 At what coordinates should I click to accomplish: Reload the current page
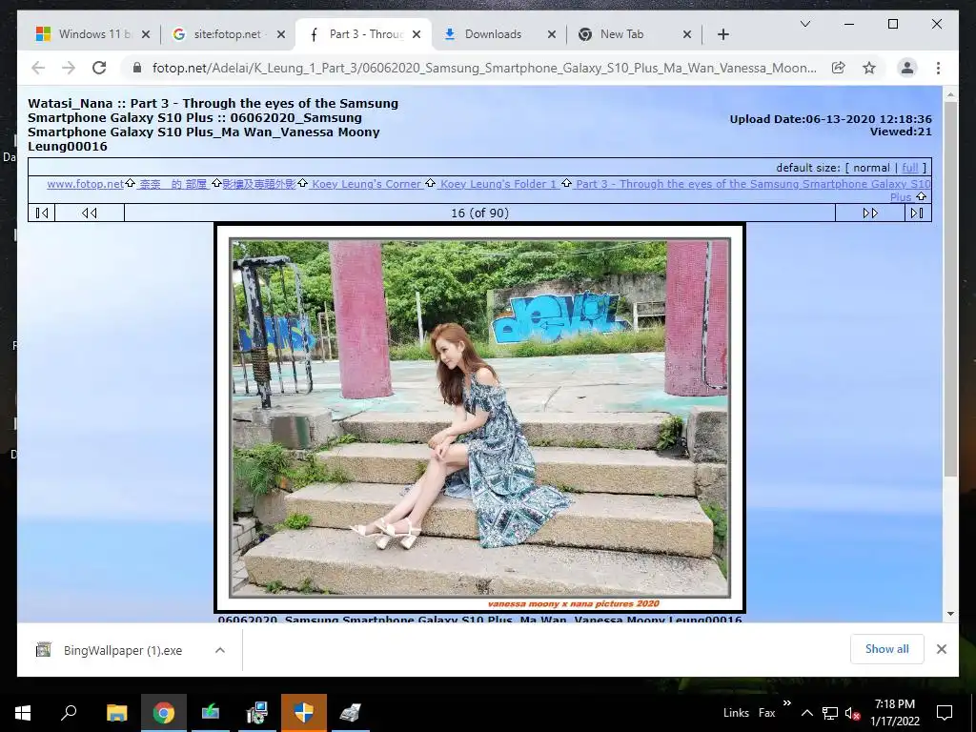[x=99, y=68]
